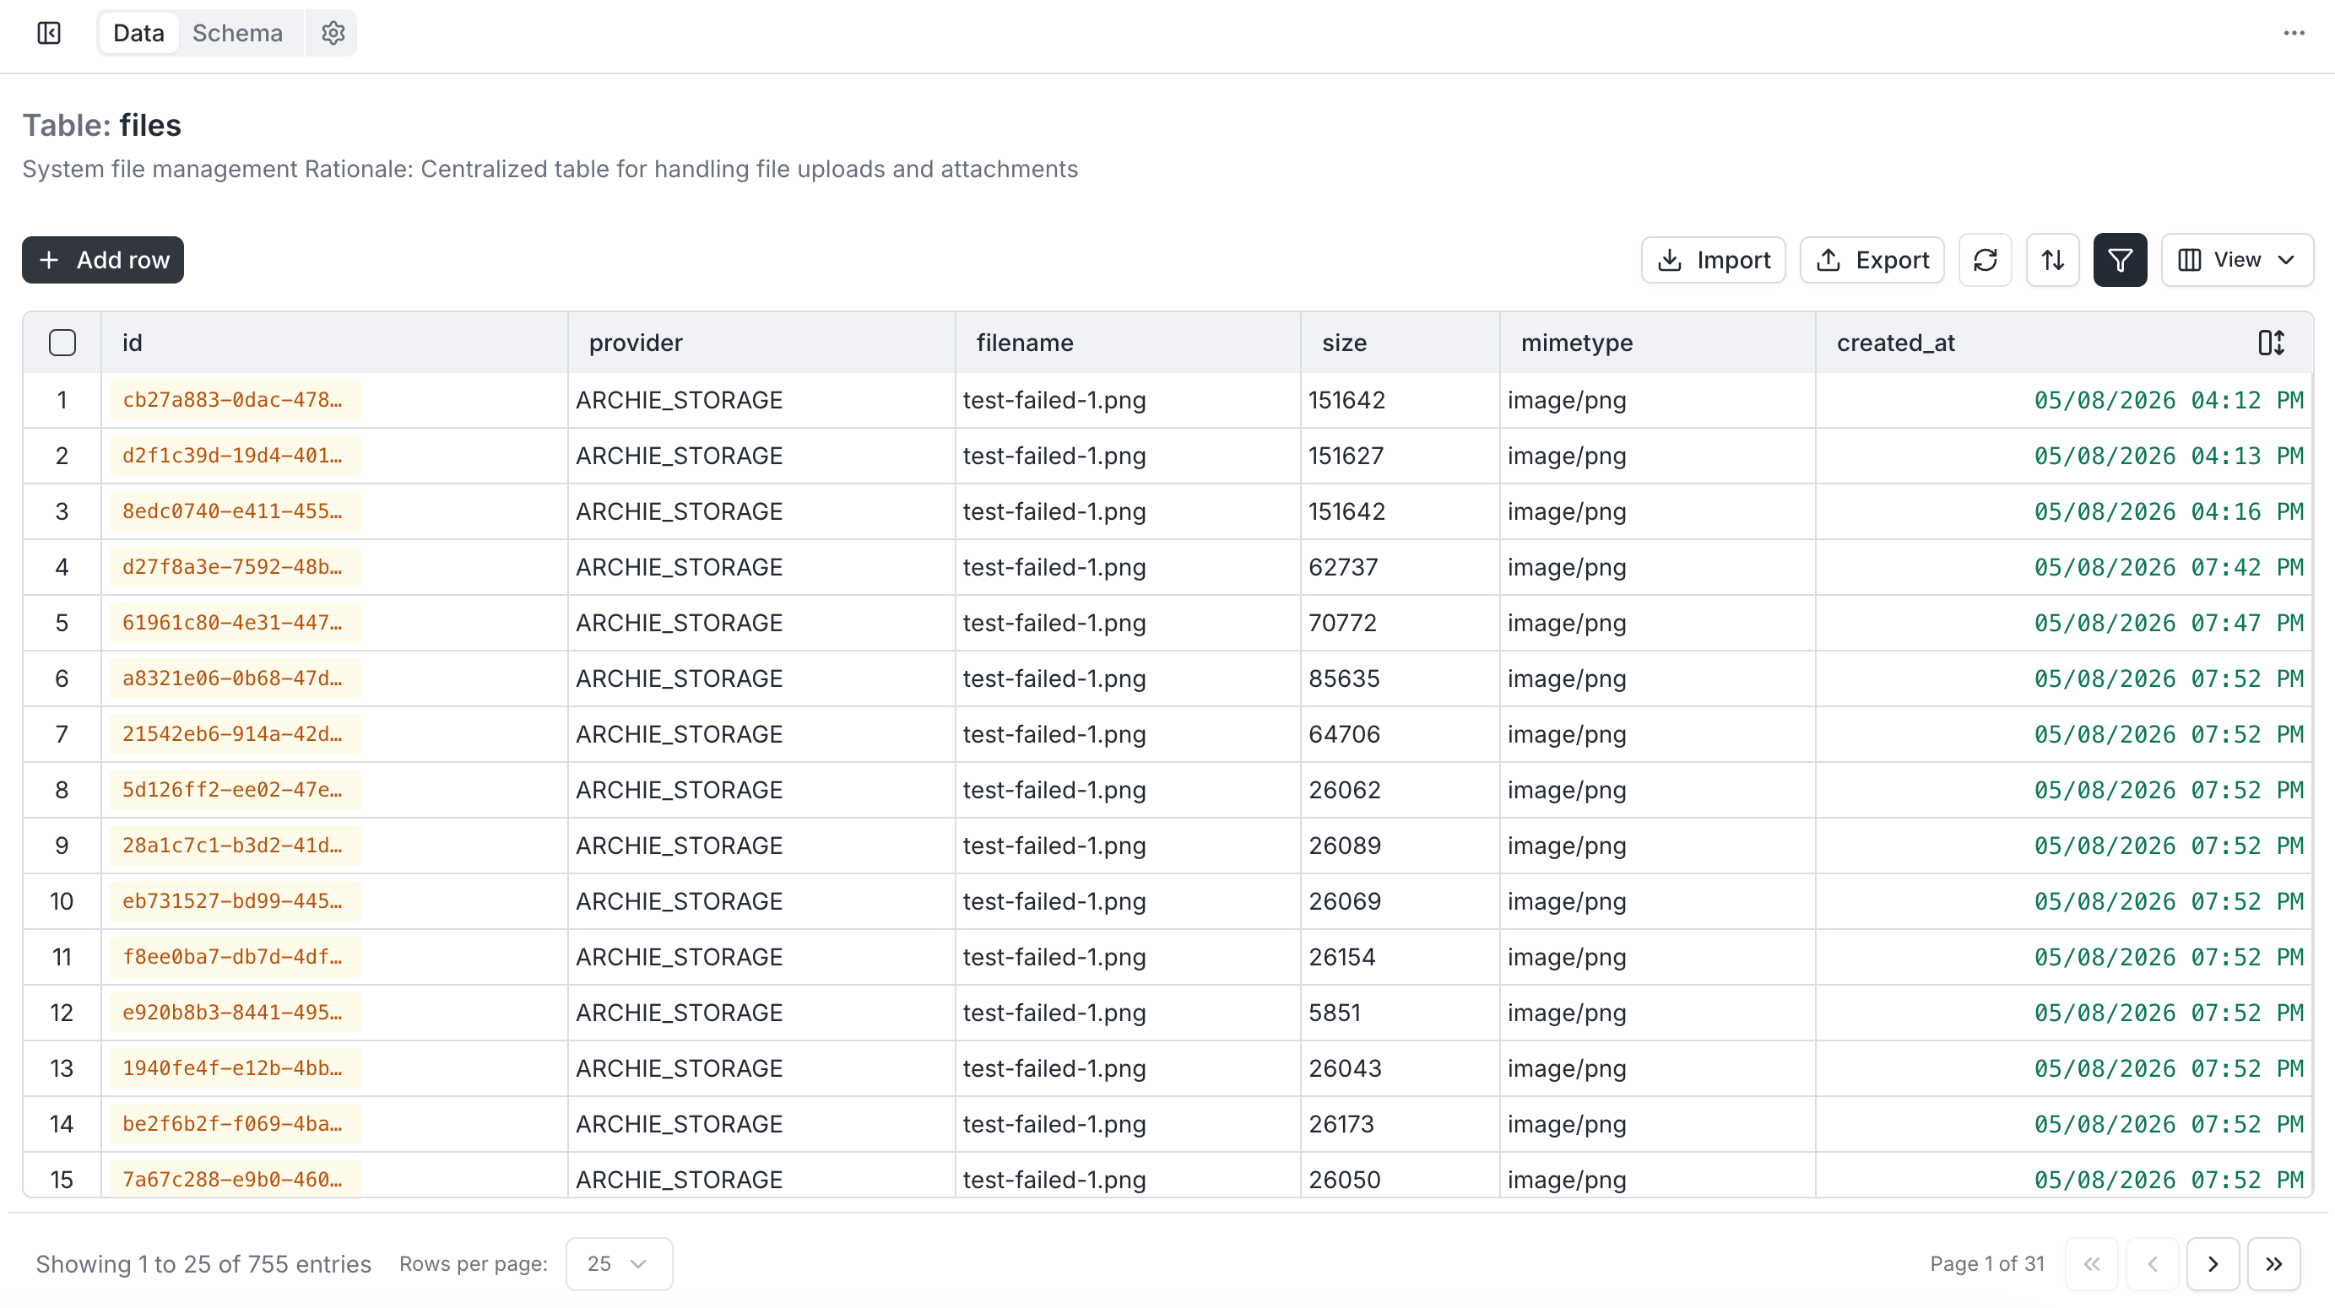This screenshot has width=2335, height=1308.
Task: Click 'Showing 1 to 25 of 755 entries'
Action: tap(203, 1263)
